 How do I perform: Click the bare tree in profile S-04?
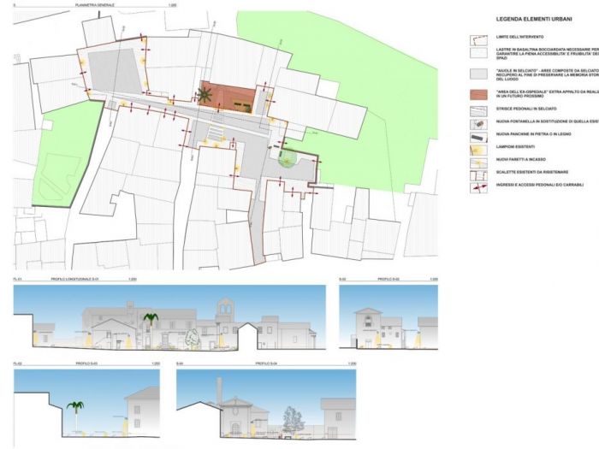click(x=293, y=420)
